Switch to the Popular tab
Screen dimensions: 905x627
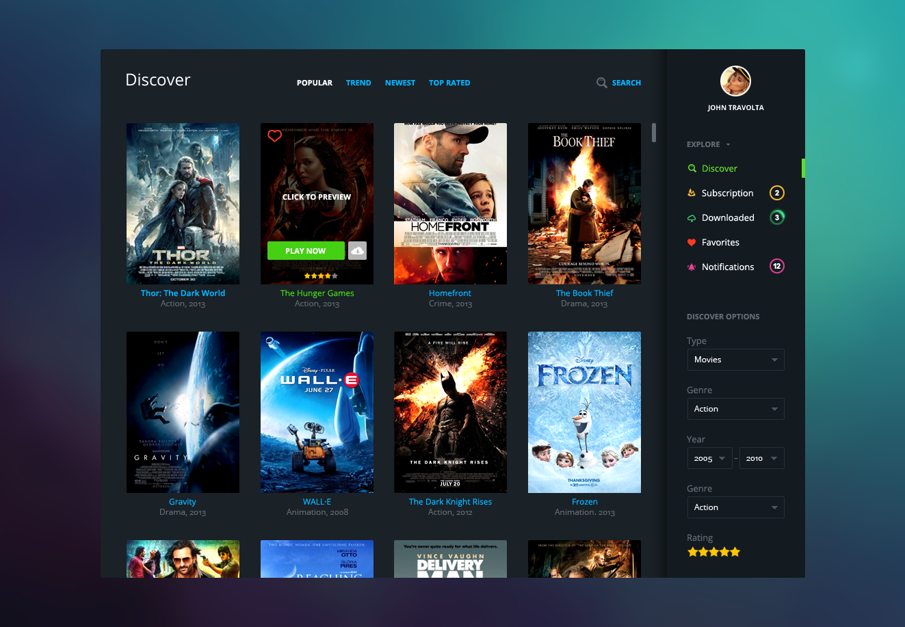coord(315,83)
